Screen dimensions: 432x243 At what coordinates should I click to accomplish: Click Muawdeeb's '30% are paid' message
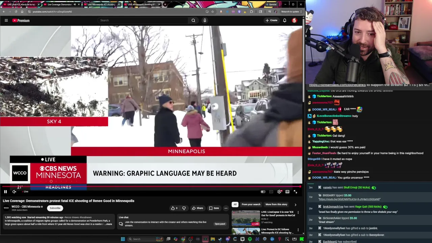[x=348, y=147]
